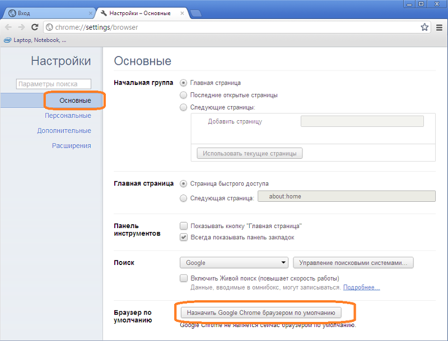Switch to the Вход tab
Viewport: 448px width, 341px height.
[x=48, y=12]
